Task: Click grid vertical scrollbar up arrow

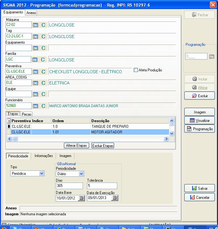Action: 172,121
